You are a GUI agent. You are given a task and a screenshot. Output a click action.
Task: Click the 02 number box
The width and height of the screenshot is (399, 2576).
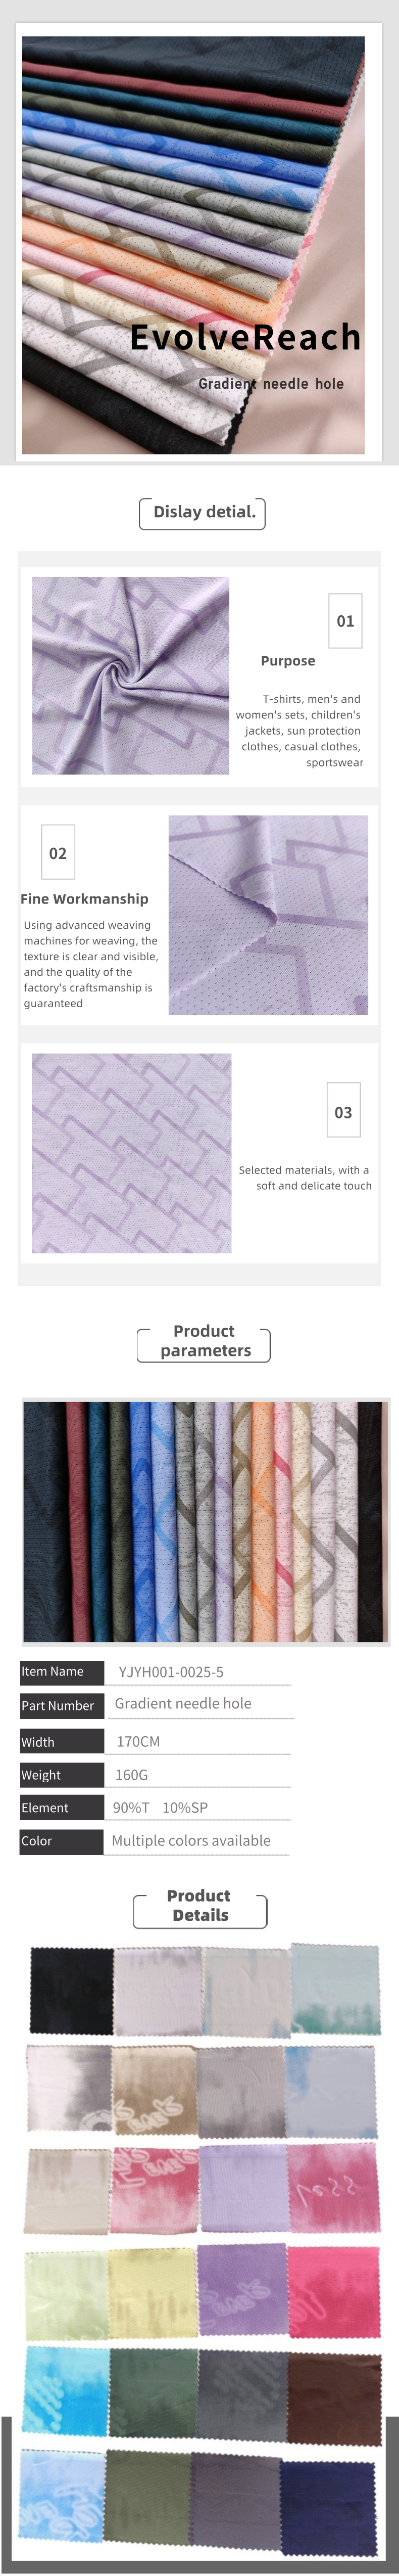point(58,853)
